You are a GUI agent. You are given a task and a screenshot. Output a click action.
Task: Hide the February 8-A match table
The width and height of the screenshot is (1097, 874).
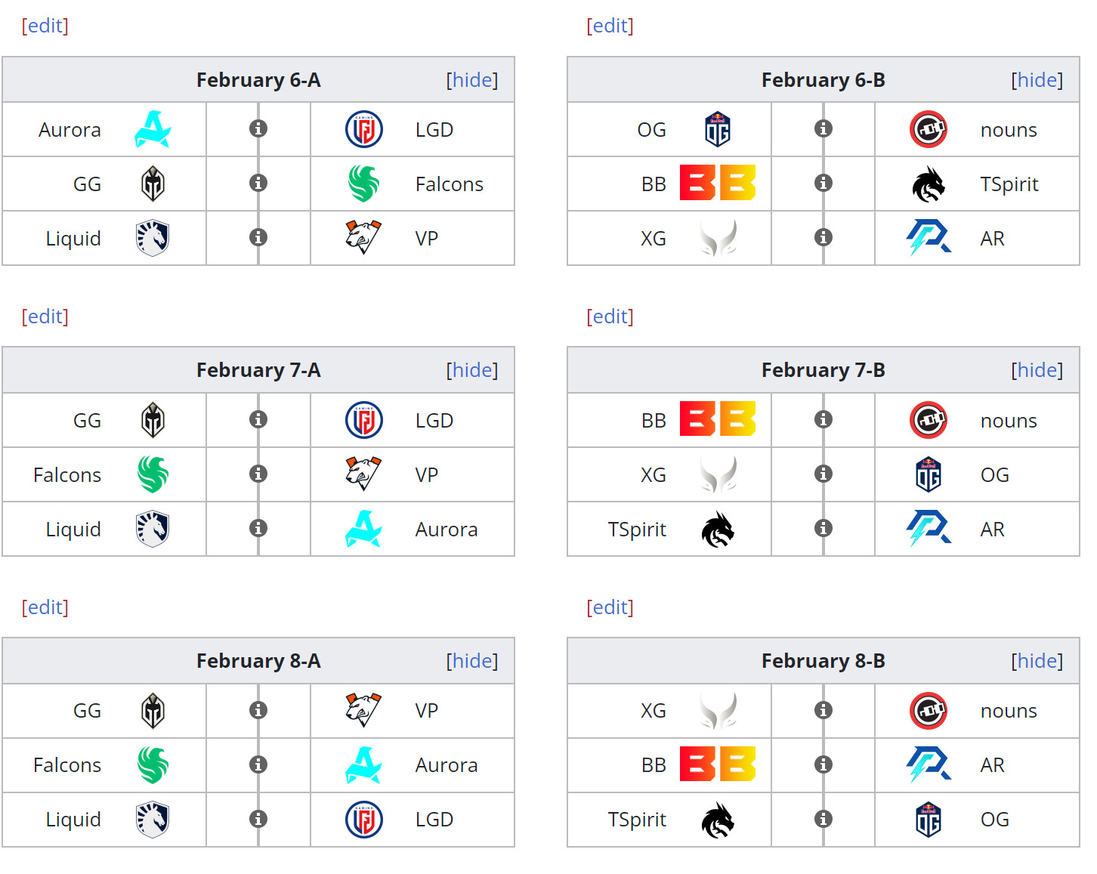tap(472, 661)
